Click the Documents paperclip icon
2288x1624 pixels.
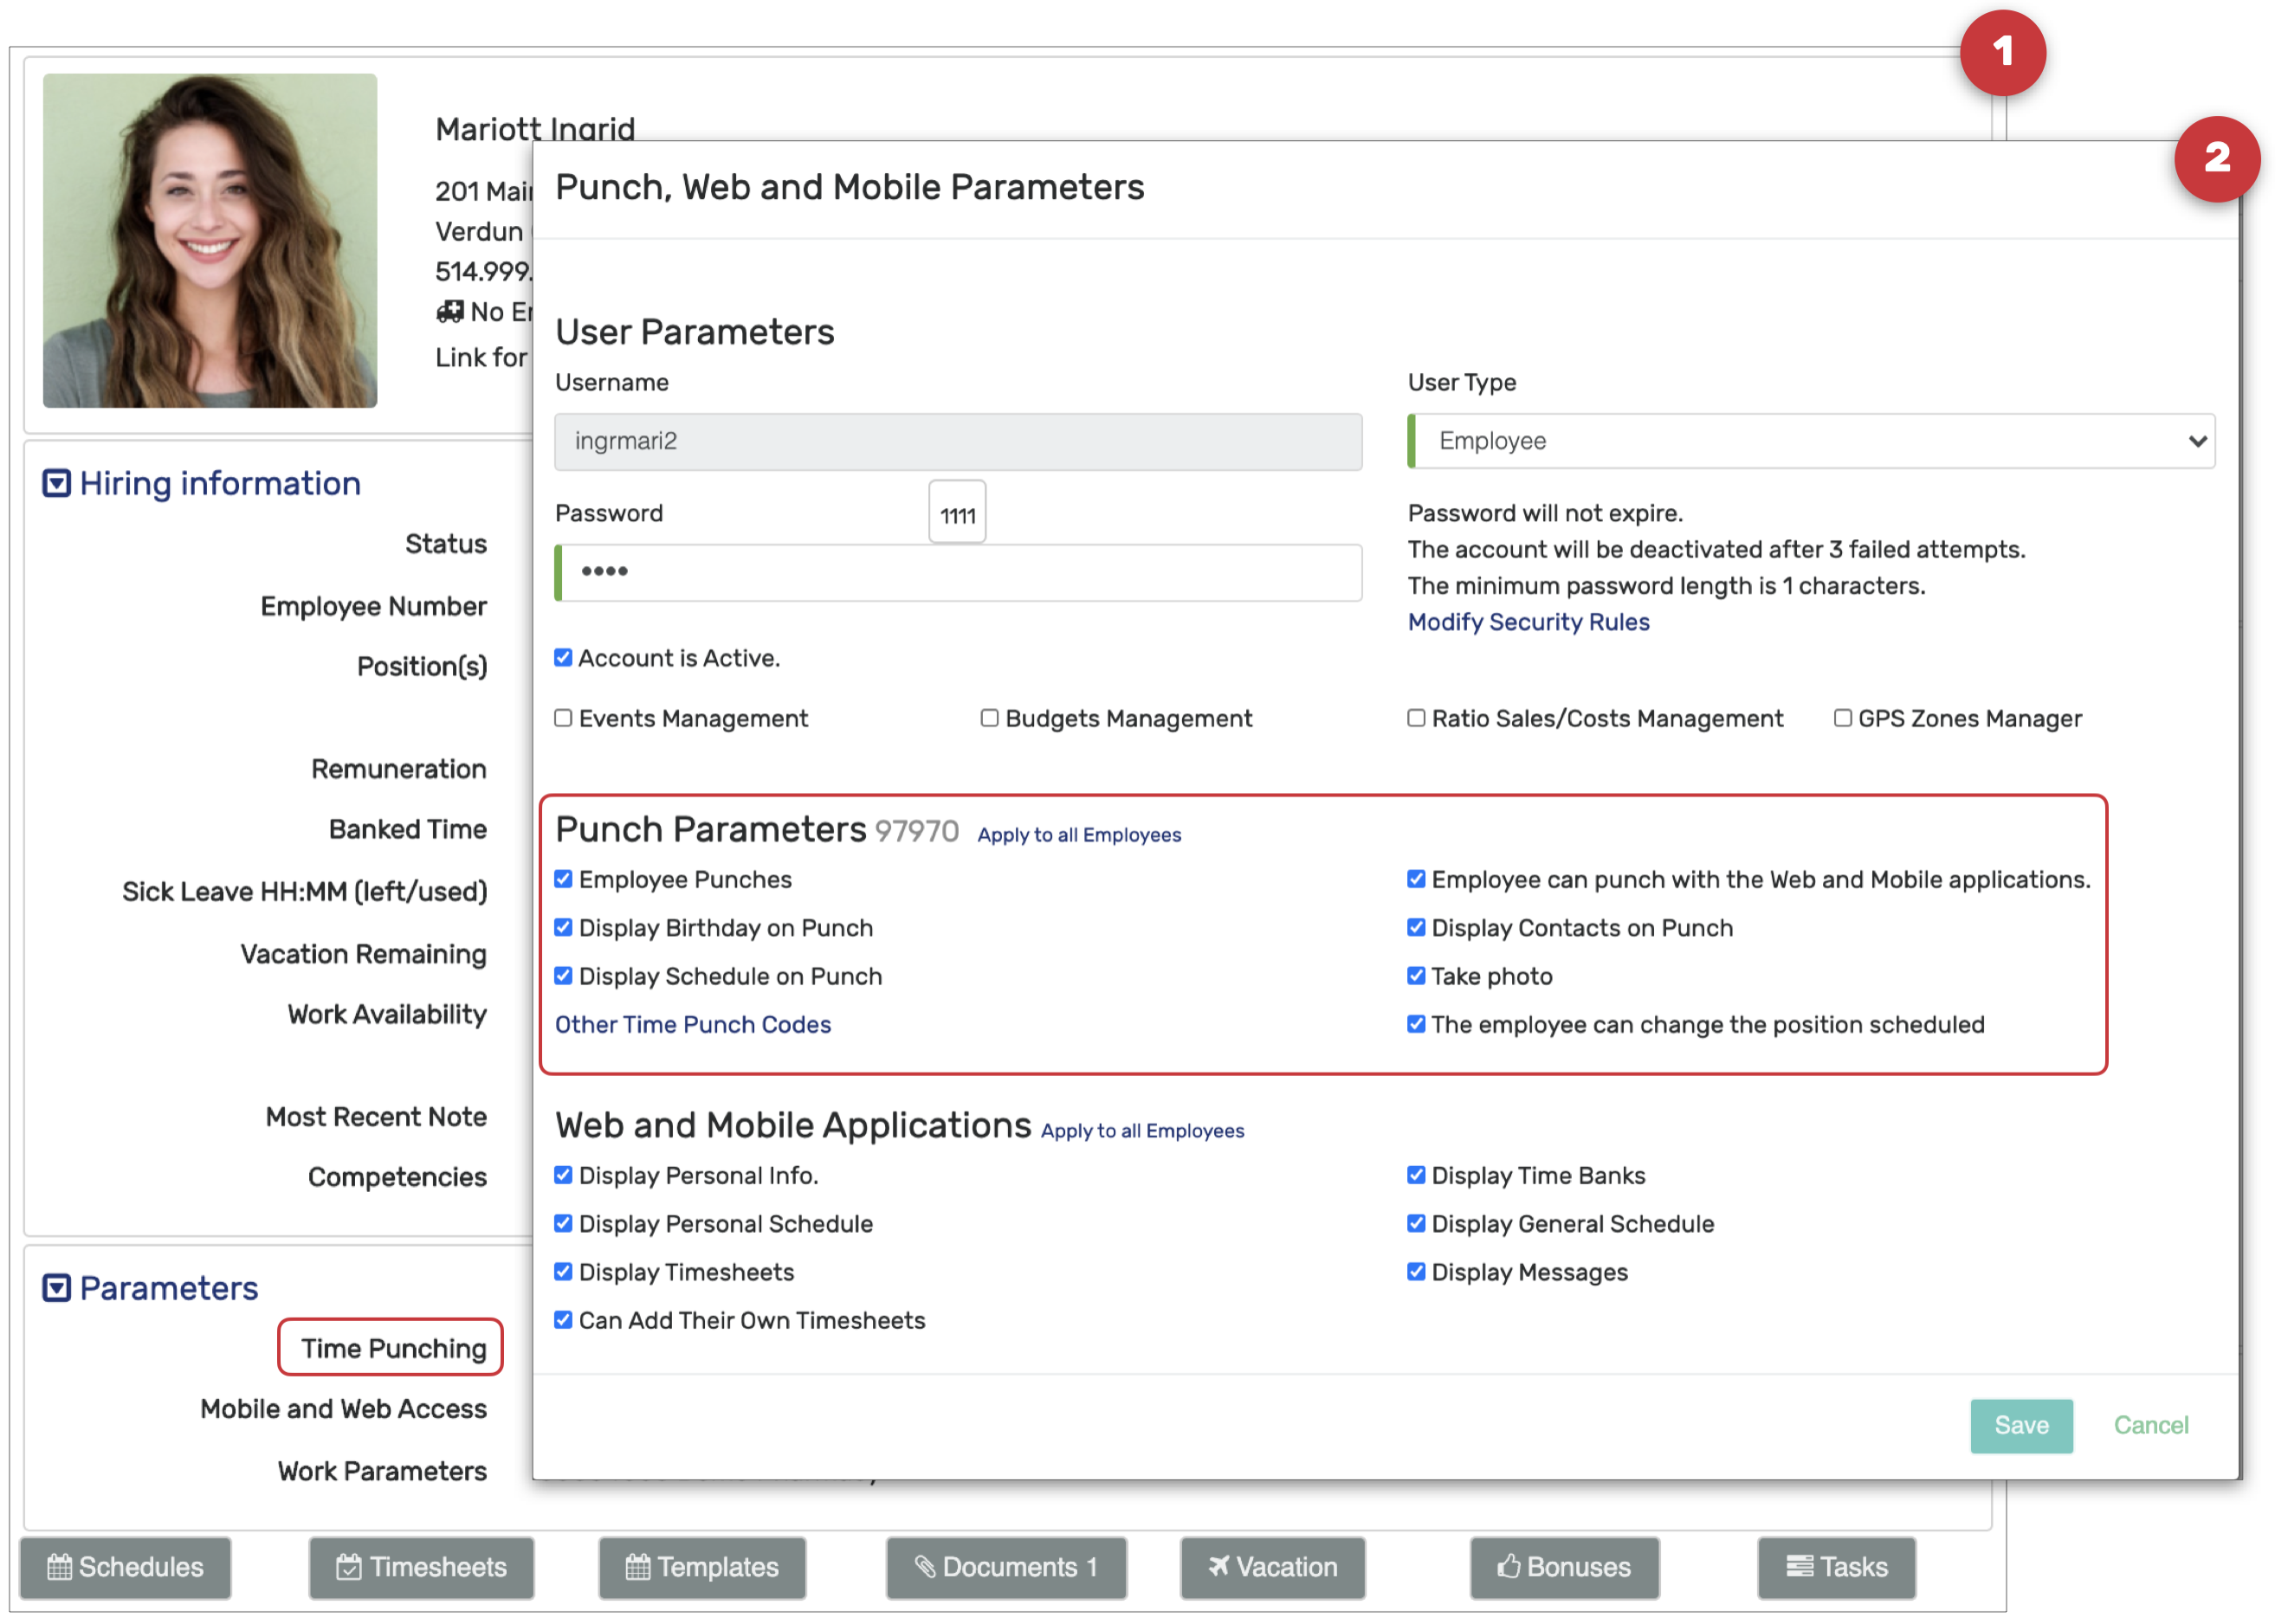(x=924, y=1567)
